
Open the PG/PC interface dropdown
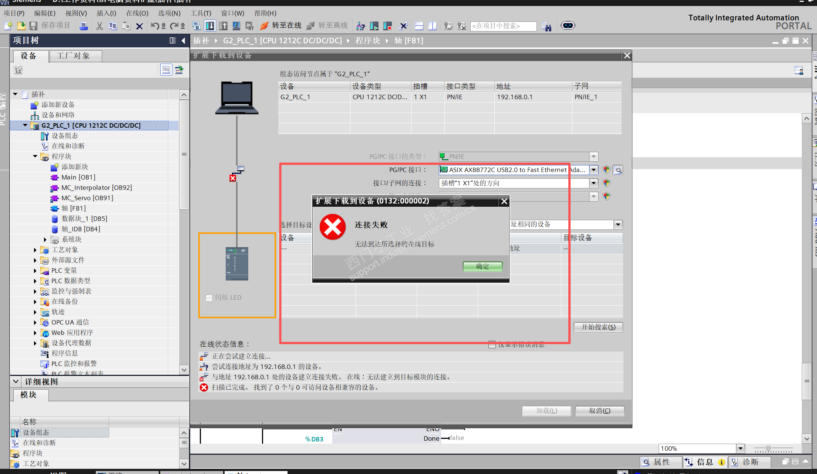tap(594, 170)
